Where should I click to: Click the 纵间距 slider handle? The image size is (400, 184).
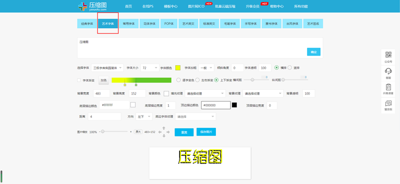283,80
